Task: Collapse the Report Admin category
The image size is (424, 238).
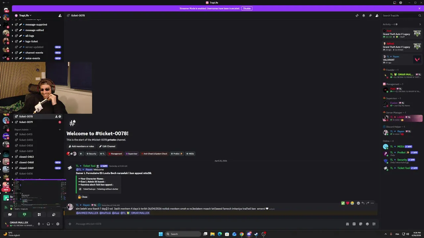Action: click(x=23, y=130)
